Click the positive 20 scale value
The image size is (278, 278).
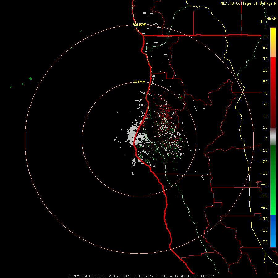pyautogui.click(x=265, y=116)
